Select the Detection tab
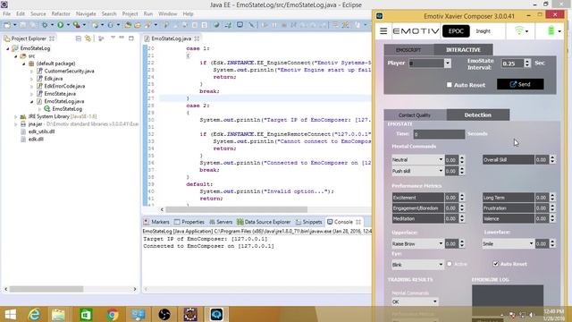 [478, 114]
